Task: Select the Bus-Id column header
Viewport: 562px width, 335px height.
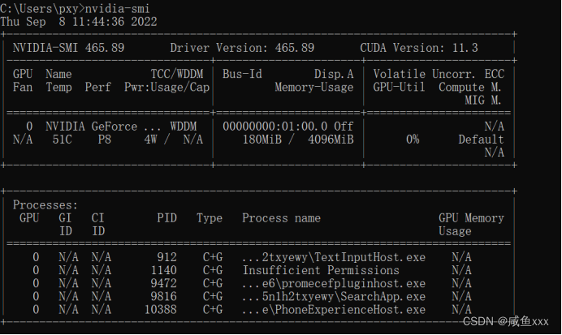Action: coord(242,74)
